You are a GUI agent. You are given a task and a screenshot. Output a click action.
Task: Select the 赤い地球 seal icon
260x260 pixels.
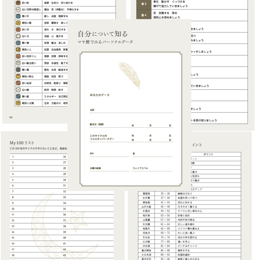[18, 83]
